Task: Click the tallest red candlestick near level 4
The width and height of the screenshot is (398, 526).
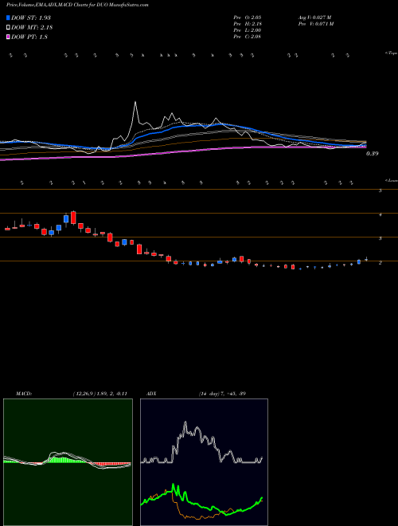Action: click(x=73, y=218)
